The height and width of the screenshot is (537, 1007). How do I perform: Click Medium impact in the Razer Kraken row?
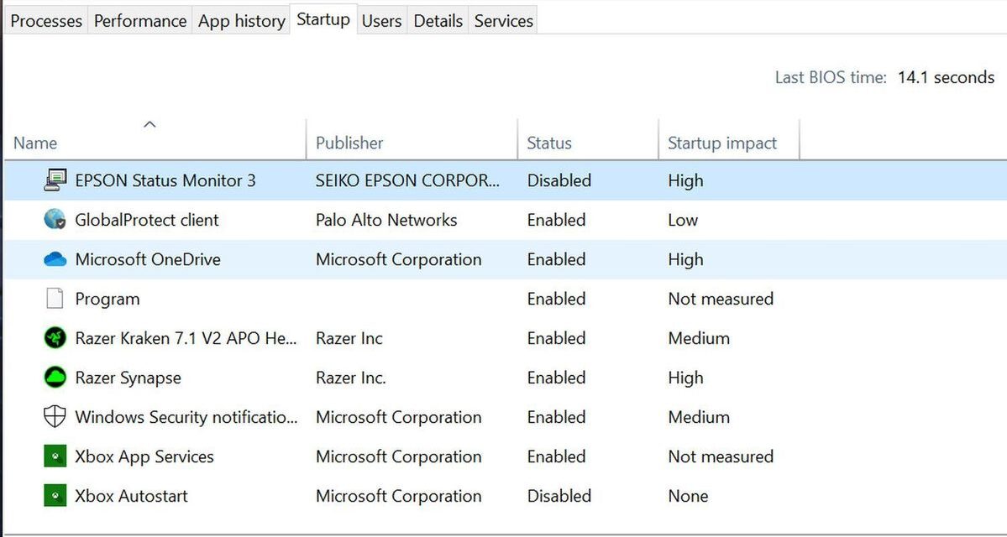point(699,338)
